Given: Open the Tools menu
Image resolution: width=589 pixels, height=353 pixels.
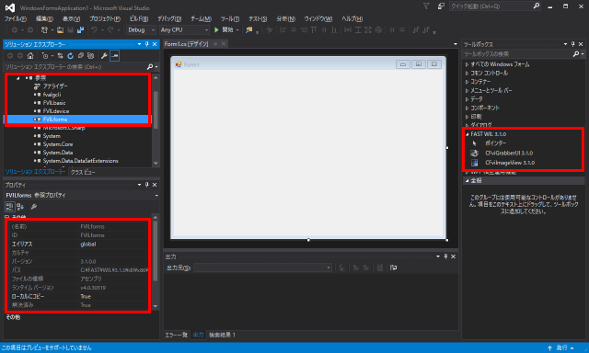Looking at the screenshot, I should [x=230, y=18].
